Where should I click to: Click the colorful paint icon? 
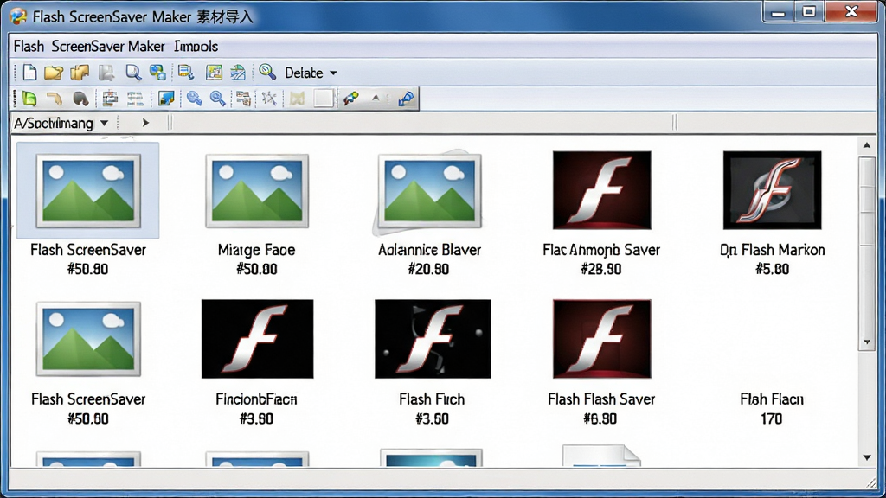point(351,99)
